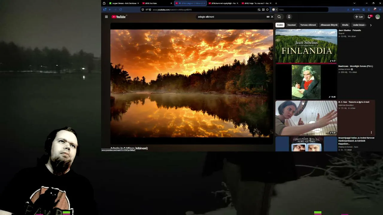Open the three-dot menu on the Bach video
383x215 pixels.
(371, 132)
